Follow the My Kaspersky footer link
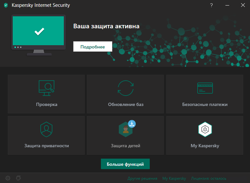The image size is (250, 183). 174,178
